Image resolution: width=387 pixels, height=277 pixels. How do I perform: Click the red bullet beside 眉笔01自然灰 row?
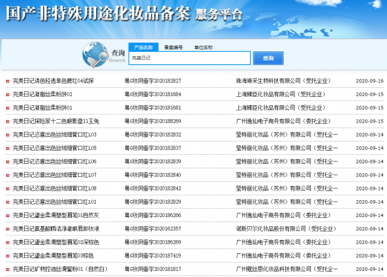[x=7, y=215]
